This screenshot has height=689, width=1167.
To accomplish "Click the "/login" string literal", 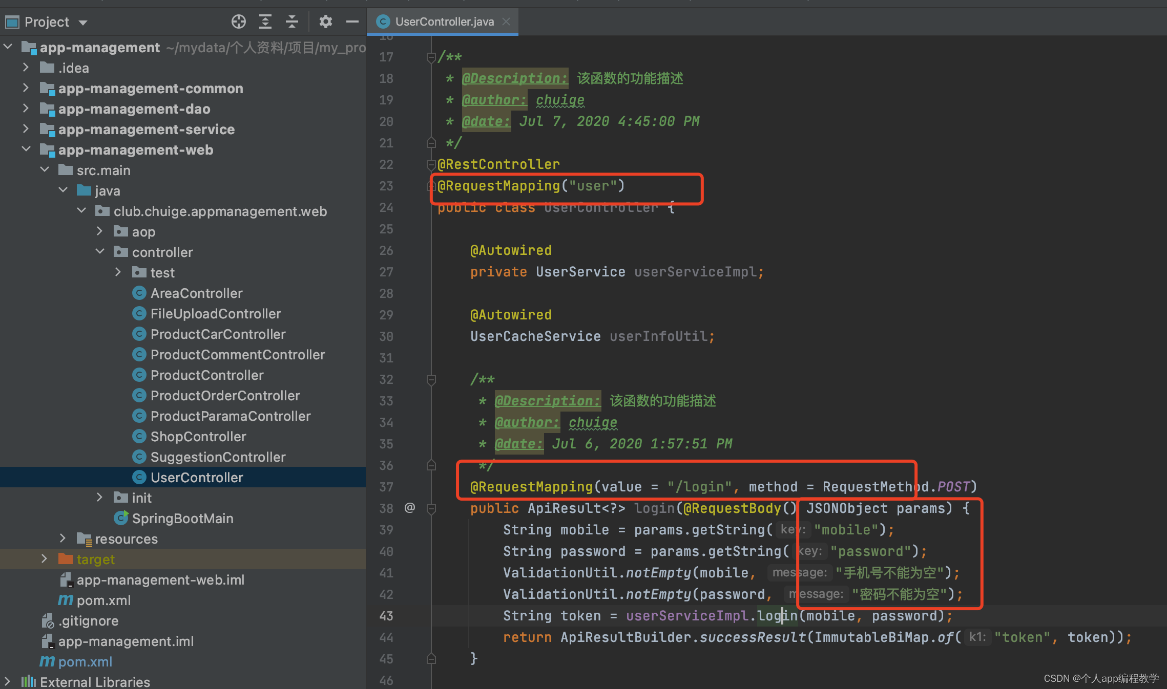I will point(700,487).
